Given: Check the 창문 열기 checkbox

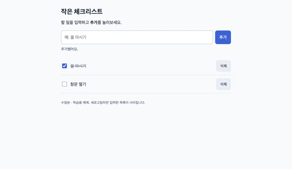Looking at the screenshot, I should (65, 84).
